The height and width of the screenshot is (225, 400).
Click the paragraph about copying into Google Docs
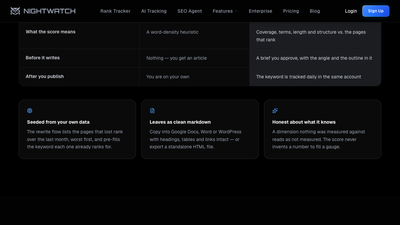(195, 139)
